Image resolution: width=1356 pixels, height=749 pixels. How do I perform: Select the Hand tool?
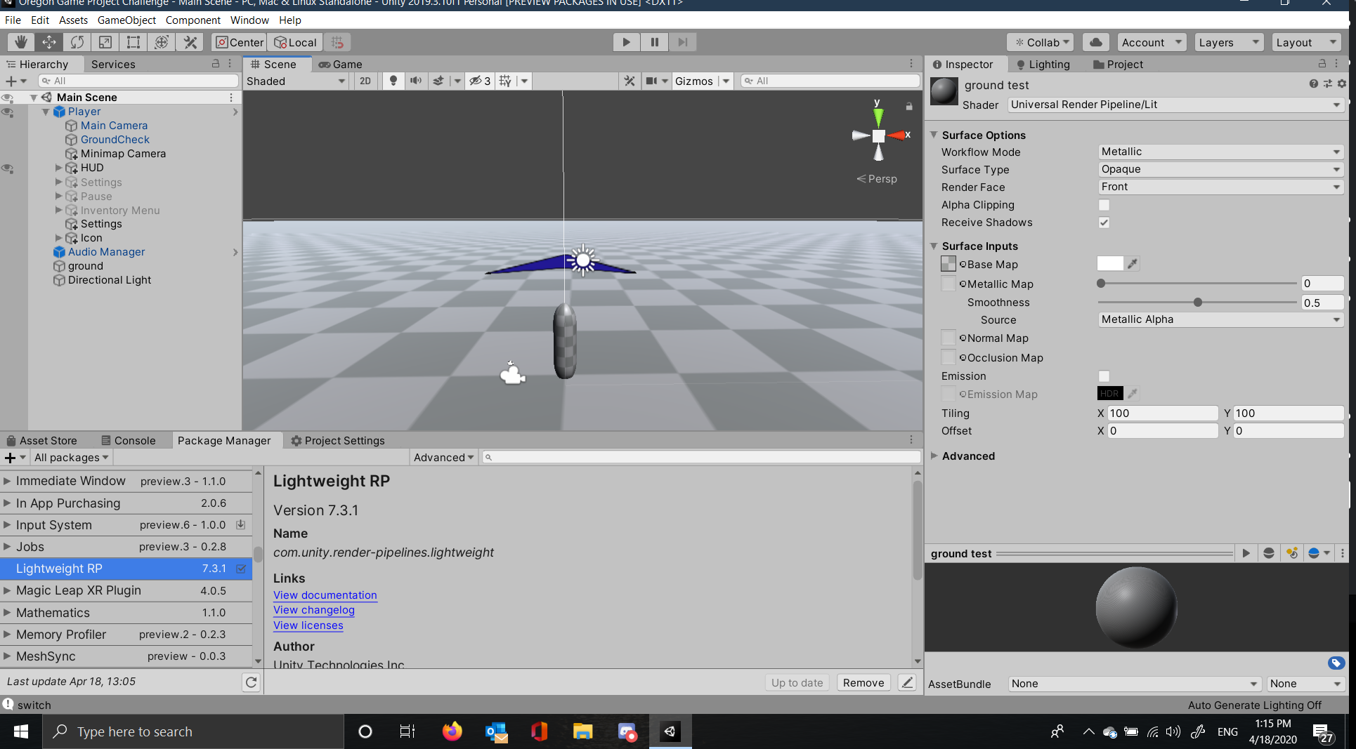[x=20, y=42]
